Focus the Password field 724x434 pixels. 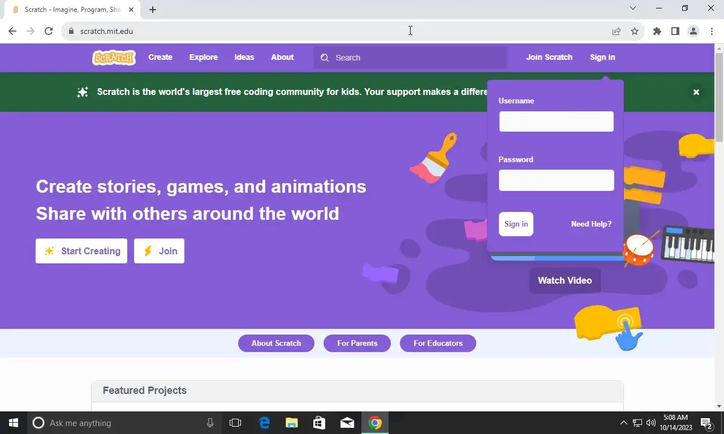pyautogui.click(x=557, y=180)
